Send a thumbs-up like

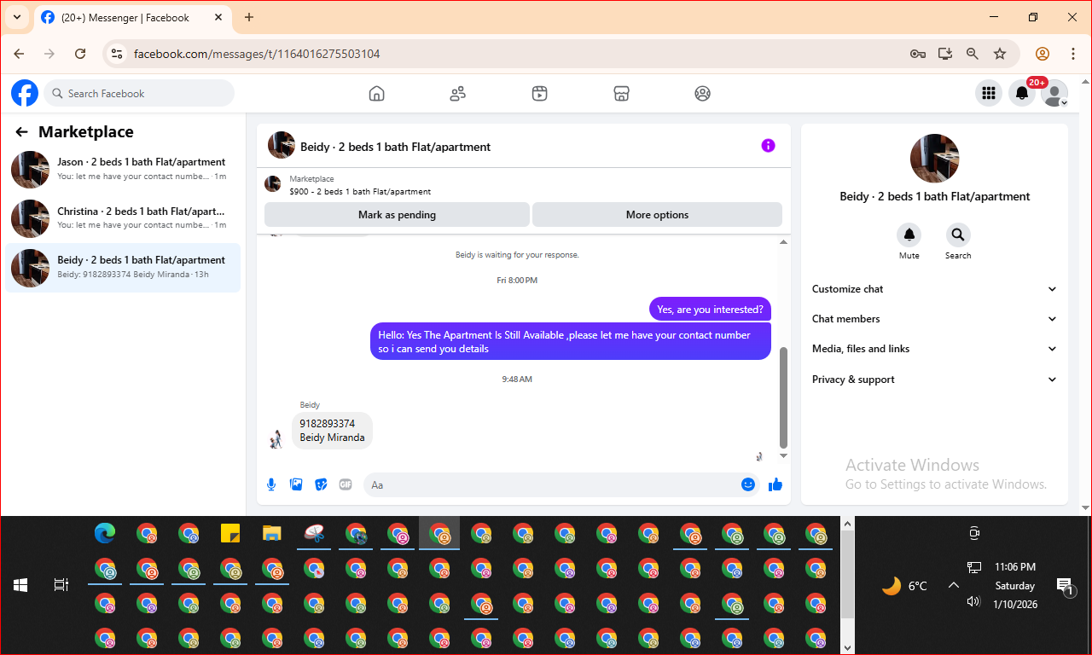[x=775, y=484]
